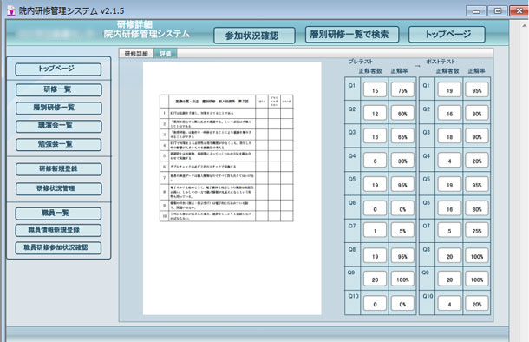Screen dimensions: 529x342
Task: Click posttest Q5 rate field 95%
Action: (477, 185)
